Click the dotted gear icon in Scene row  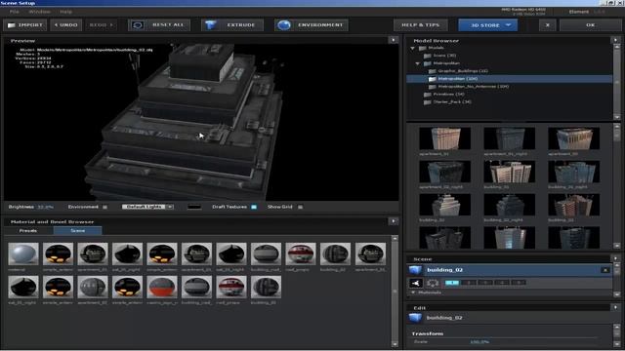[x=433, y=283]
